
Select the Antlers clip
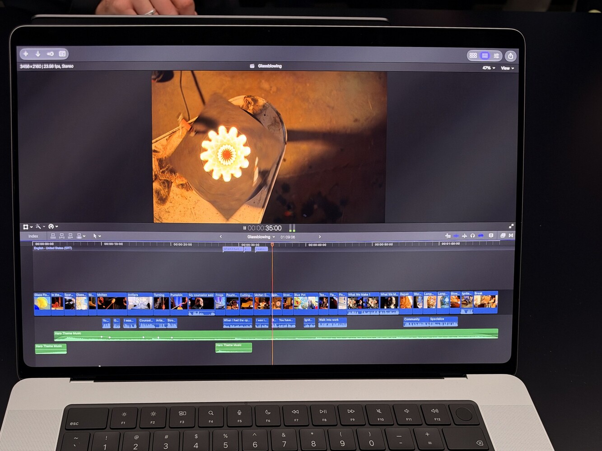140,304
